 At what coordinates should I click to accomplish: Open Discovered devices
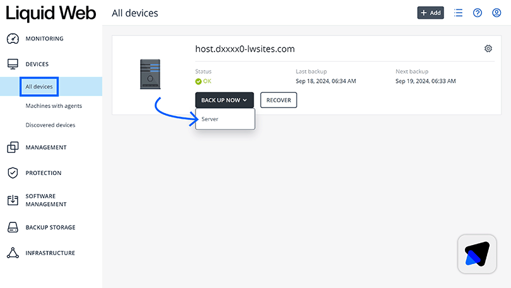50,125
